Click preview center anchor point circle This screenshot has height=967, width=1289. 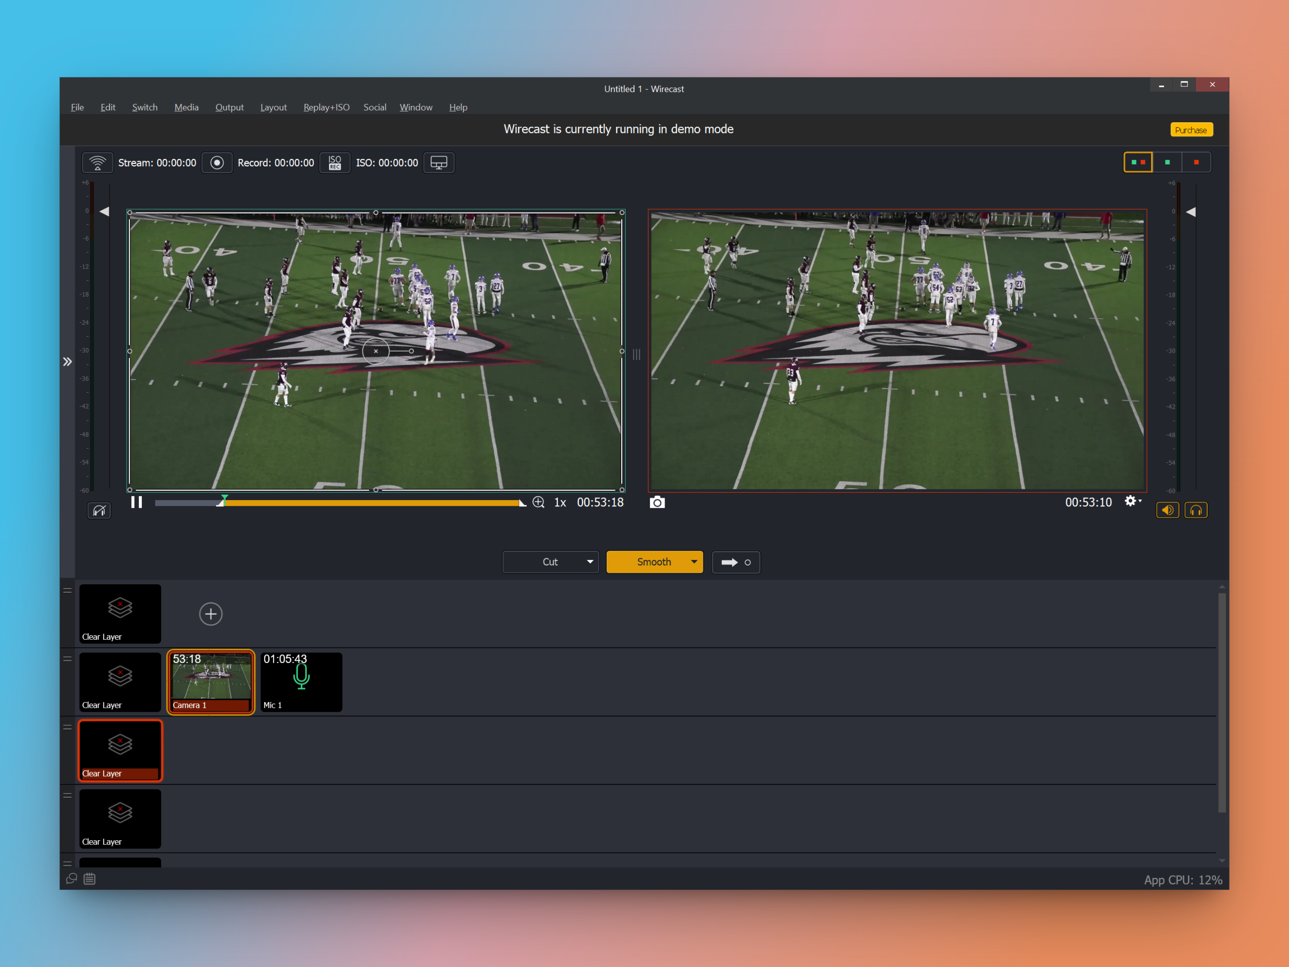pyautogui.click(x=376, y=351)
